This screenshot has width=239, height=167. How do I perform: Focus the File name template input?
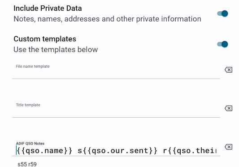[116, 71]
